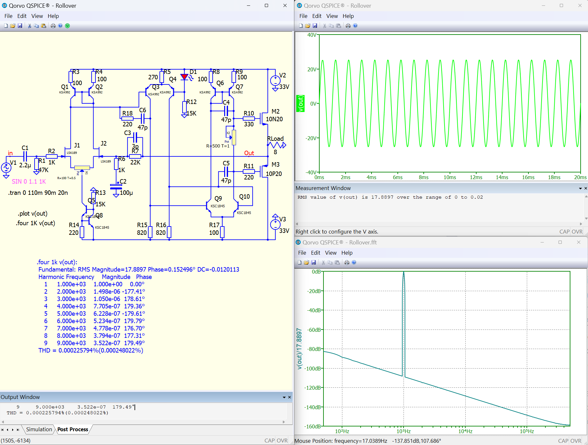Viewport: 588px width, 445px height.
Task: Open Measurement Window dropdown arrow
Action: 580,188
